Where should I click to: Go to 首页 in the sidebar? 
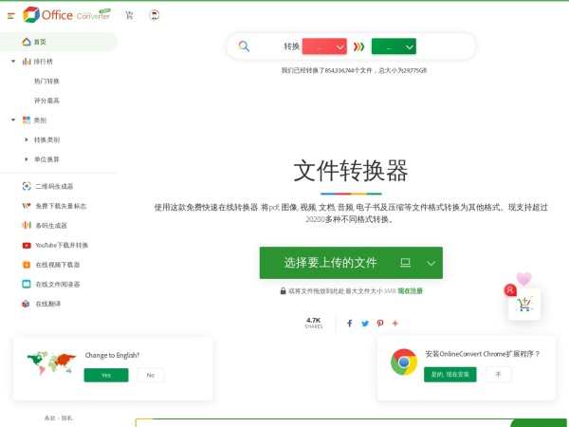click(x=40, y=42)
